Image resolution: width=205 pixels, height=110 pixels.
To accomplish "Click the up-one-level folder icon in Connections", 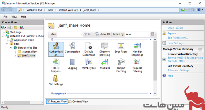I will tap(15, 27).
